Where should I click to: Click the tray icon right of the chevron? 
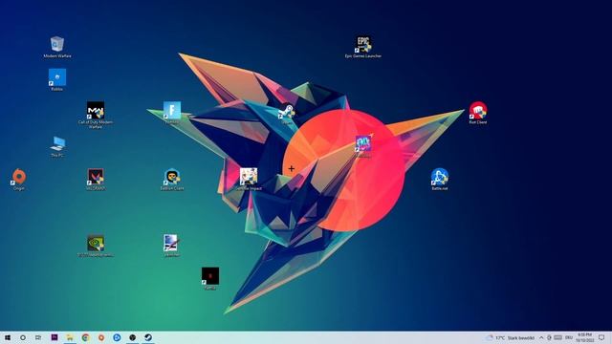549,337
